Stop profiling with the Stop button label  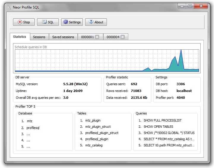[26, 22]
